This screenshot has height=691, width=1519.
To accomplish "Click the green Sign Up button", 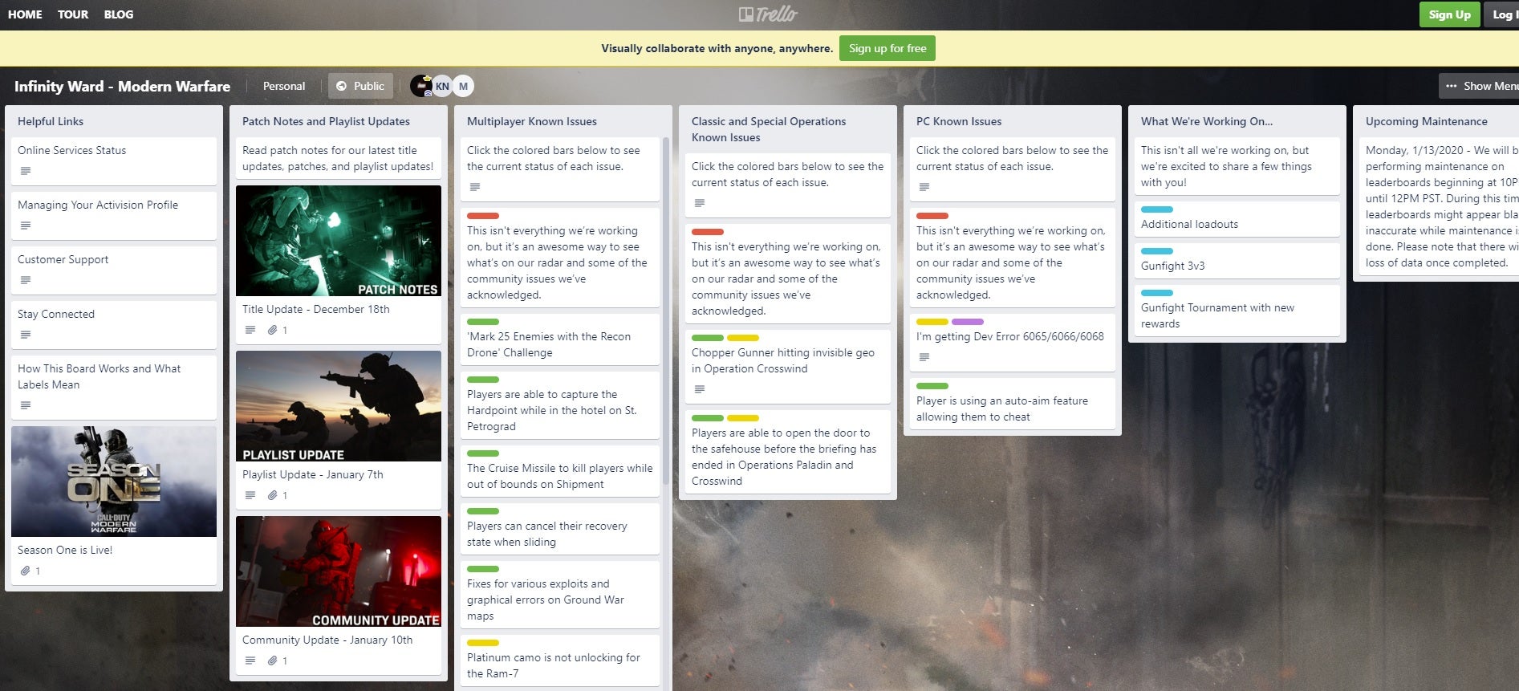I will tap(1449, 14).
